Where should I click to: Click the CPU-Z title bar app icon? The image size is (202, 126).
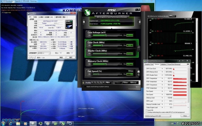(x=29, y=13)
